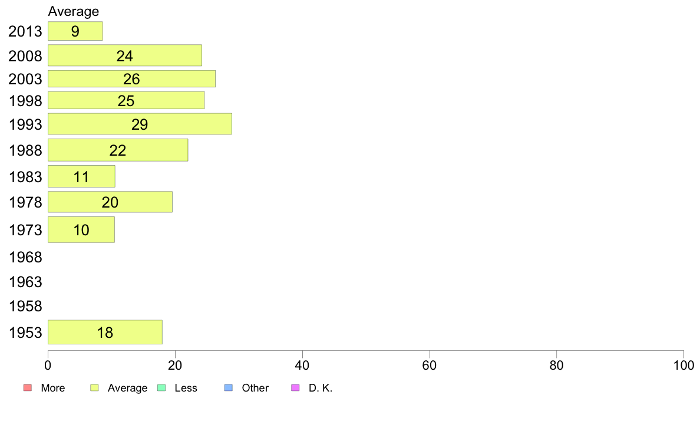Click the 1958 year label

(x=25, y=306)
